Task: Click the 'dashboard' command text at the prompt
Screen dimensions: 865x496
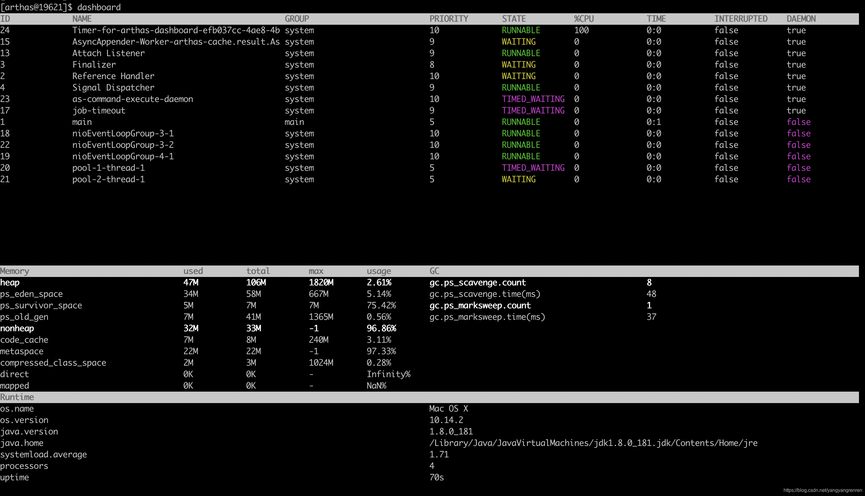Action: [99, 7]
